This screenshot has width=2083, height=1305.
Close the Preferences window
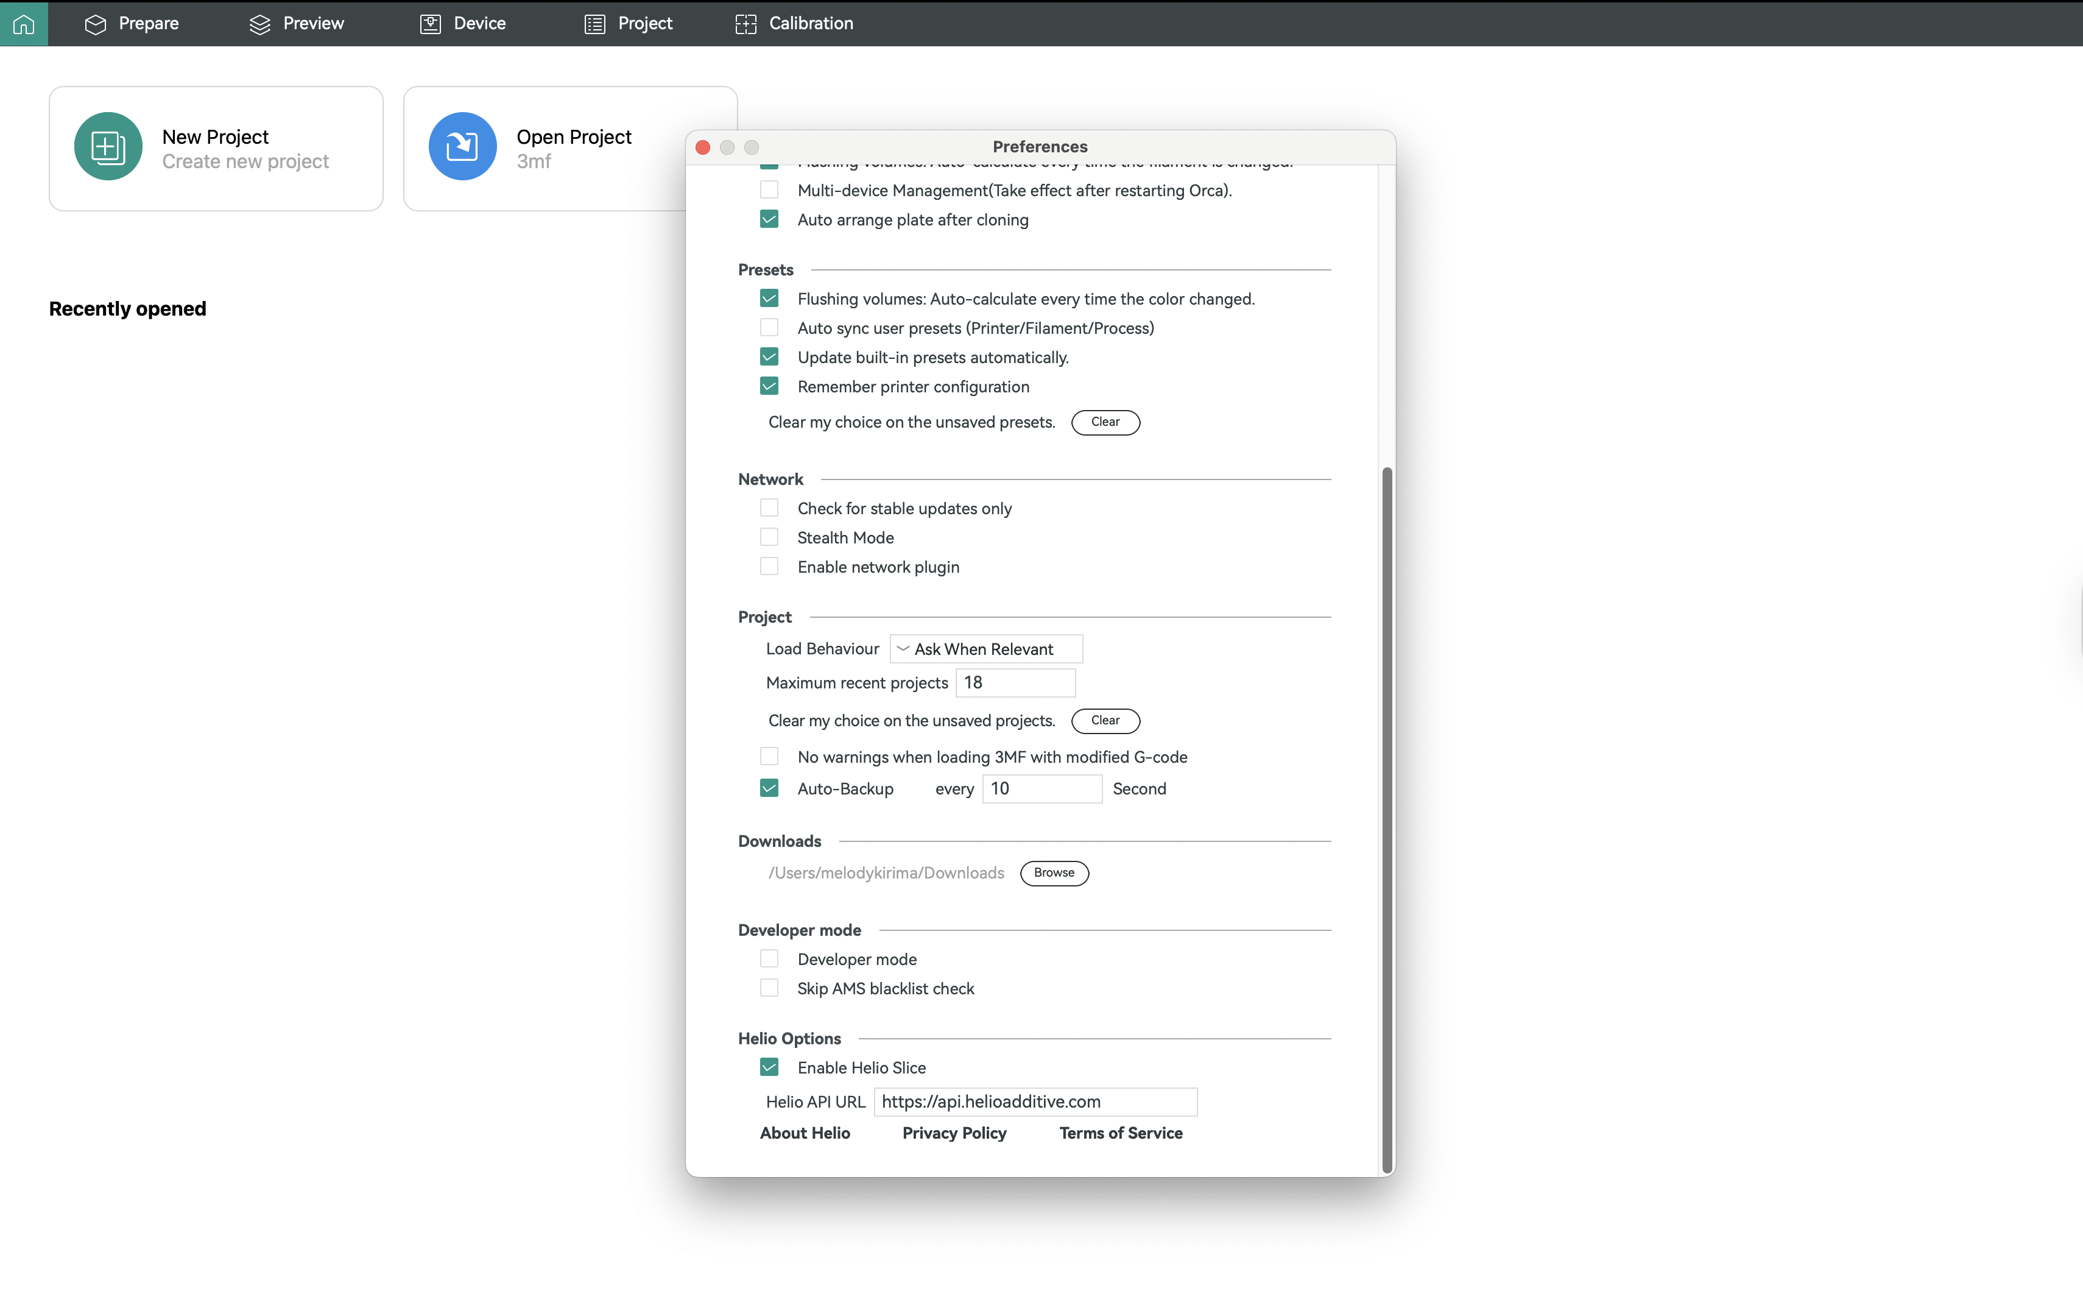pyautogui.click(x=702, y=147)
